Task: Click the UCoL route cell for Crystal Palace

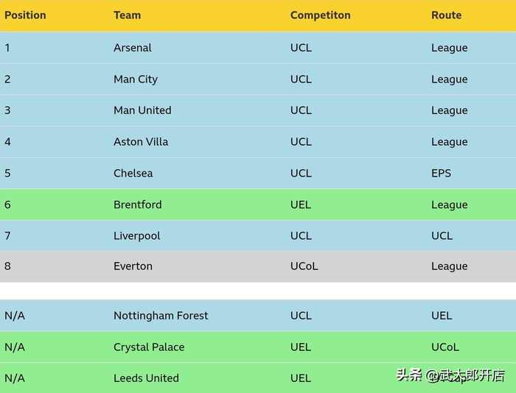Action: pyautogui.click(x=445, y=347)
